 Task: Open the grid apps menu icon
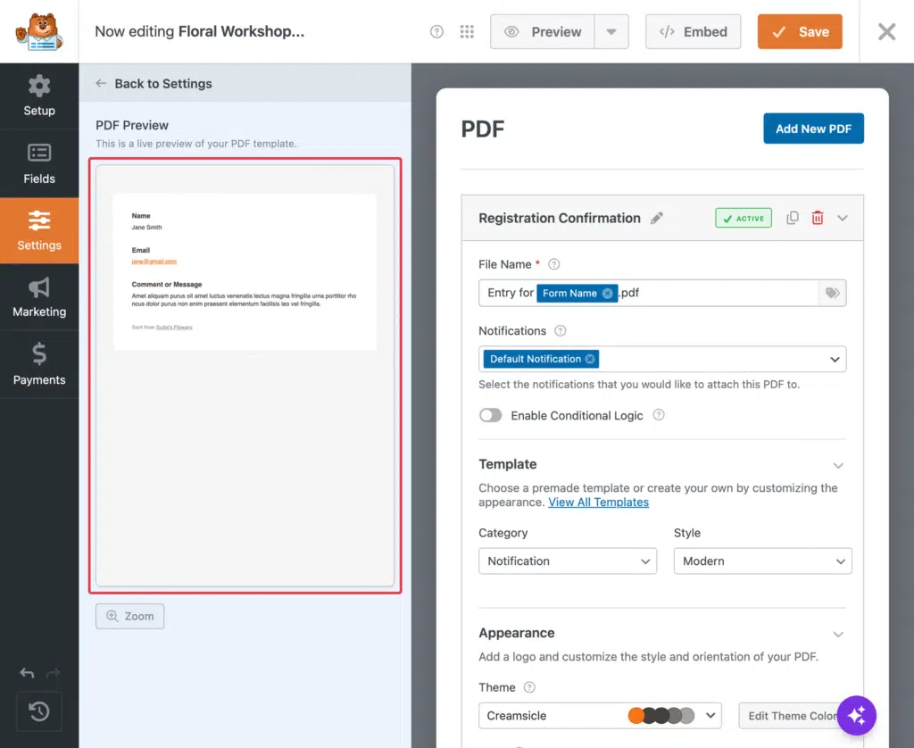467,31
